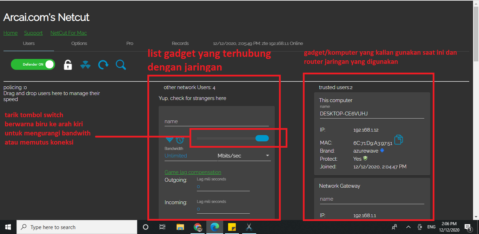Open the Records tab
This screenshot has height=234, width=479.
[180, 44]
